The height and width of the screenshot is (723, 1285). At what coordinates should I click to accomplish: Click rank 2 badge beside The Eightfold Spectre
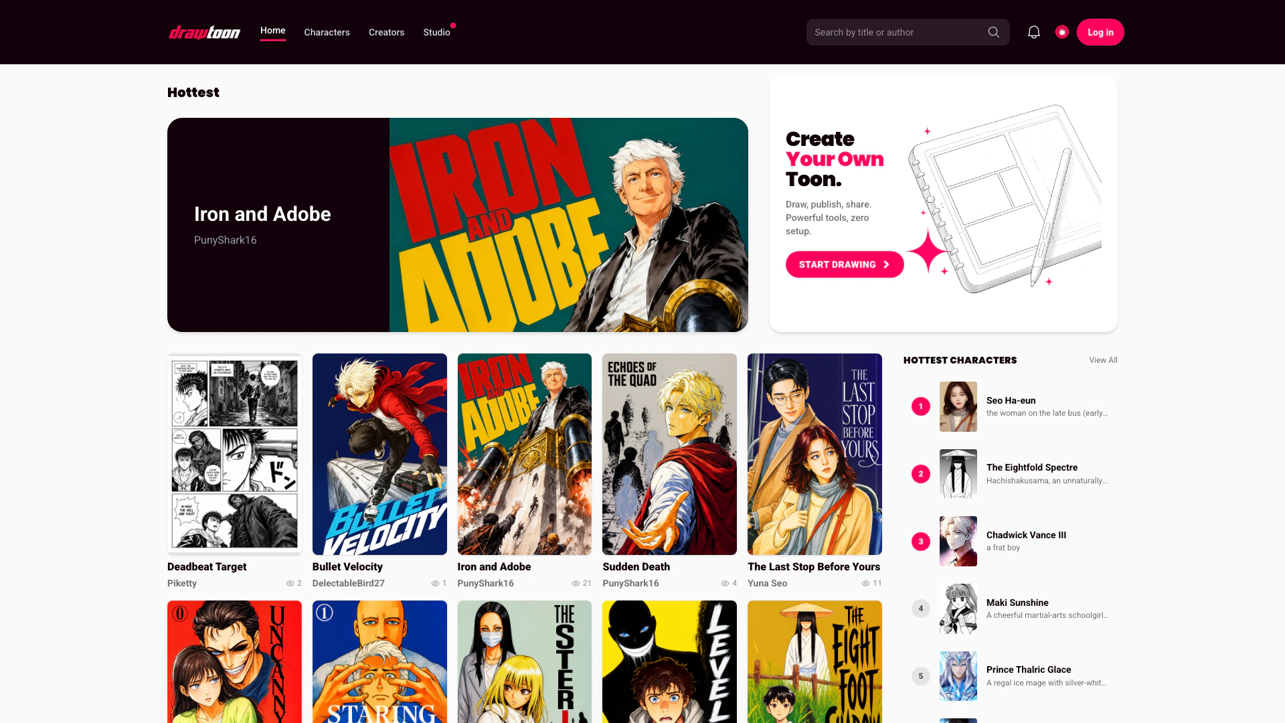pyautogui.click(x=921, y=474)
